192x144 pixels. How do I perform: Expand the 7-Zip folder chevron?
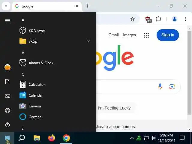[88, 41]
